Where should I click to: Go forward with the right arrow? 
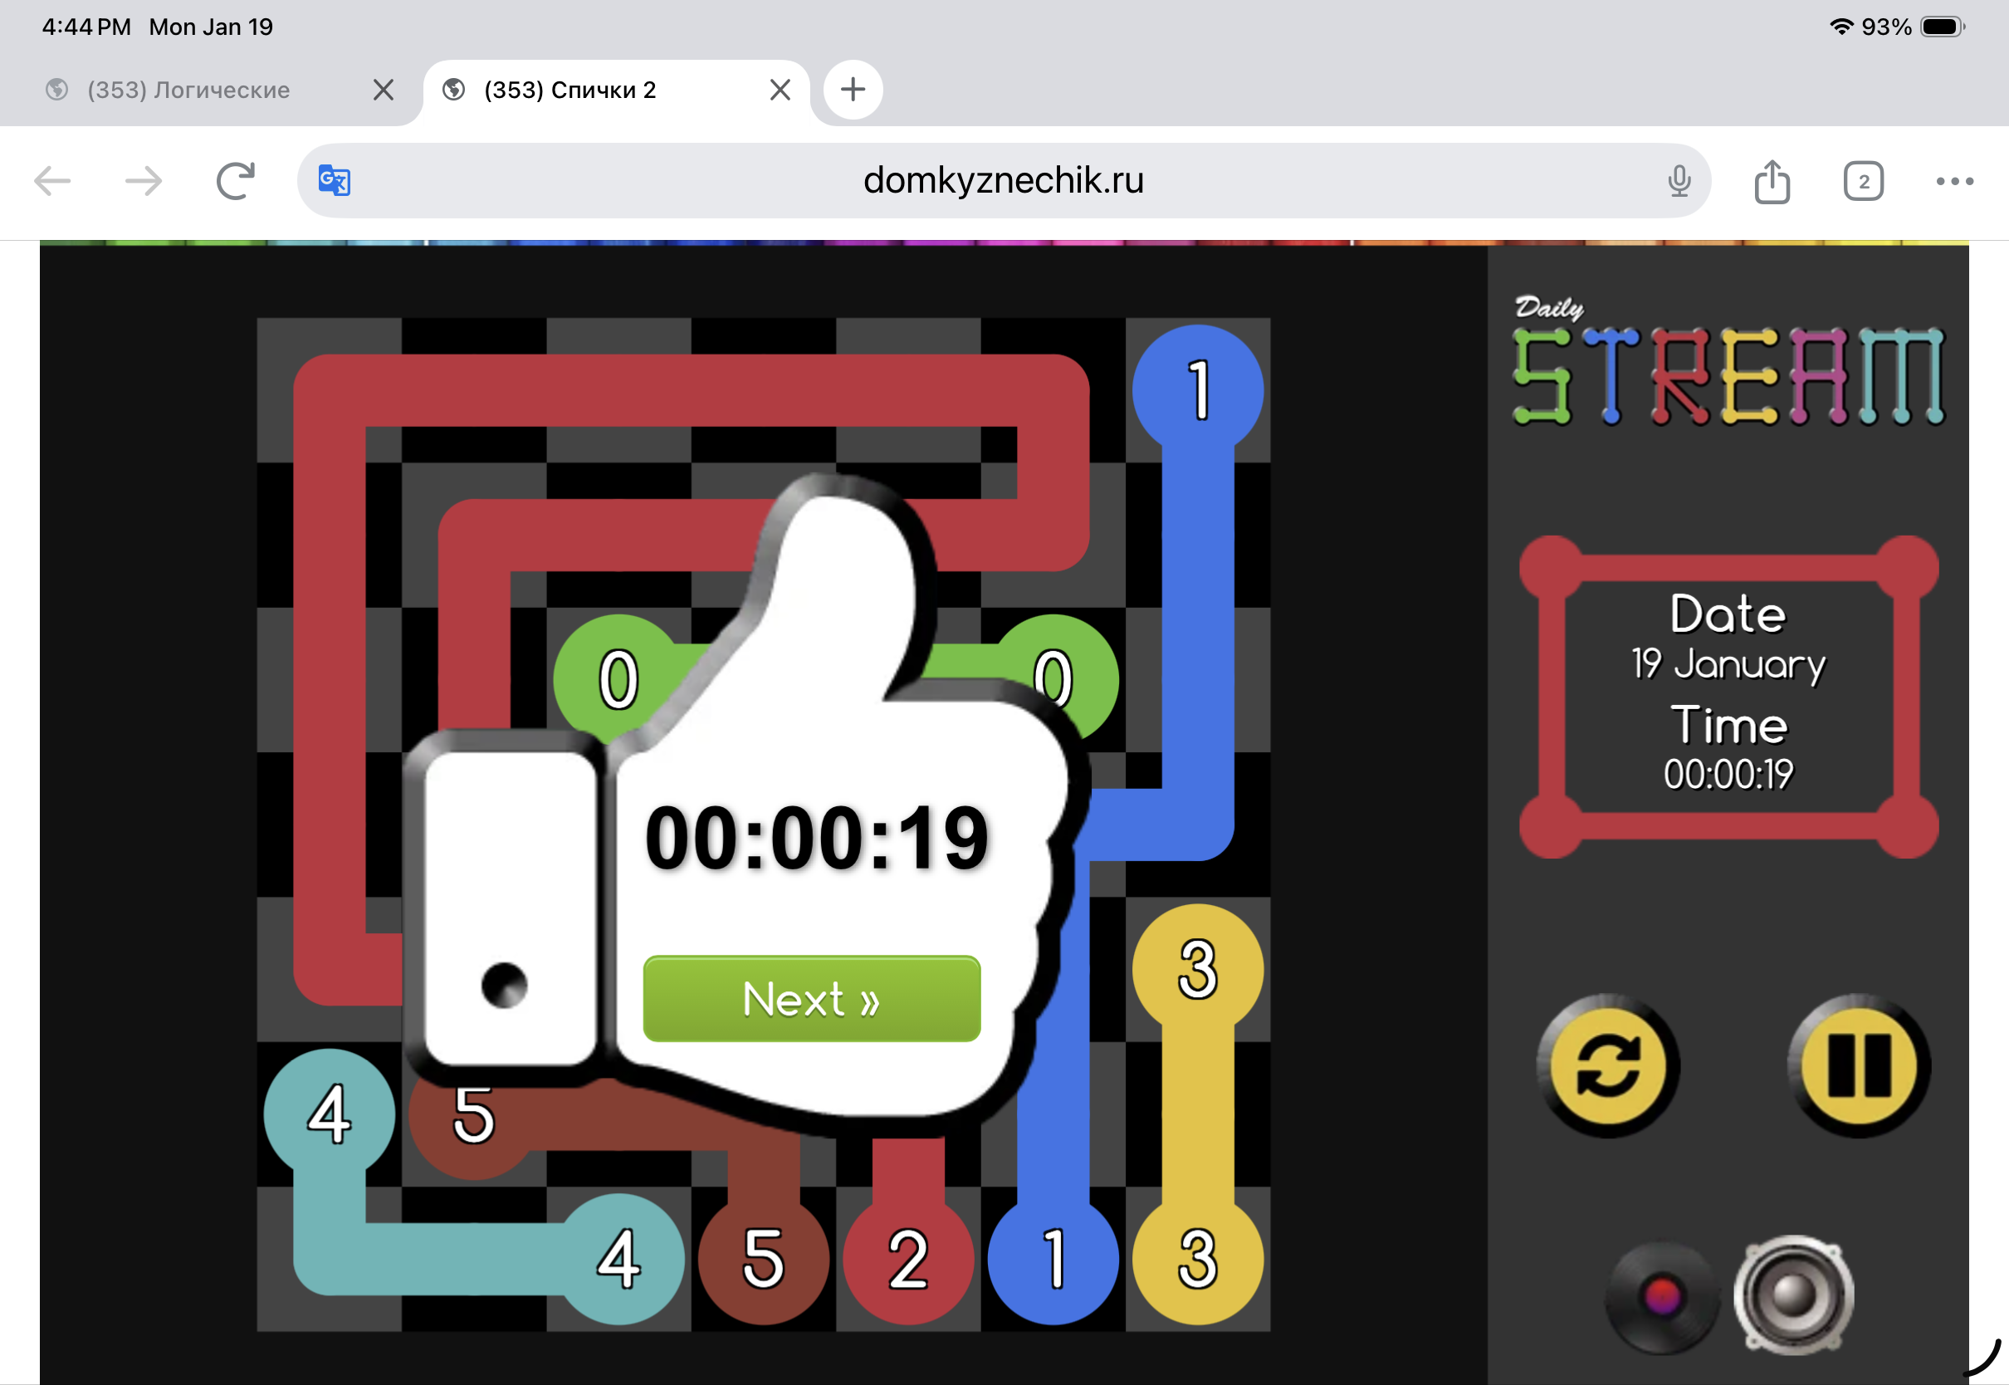point(144,181)
